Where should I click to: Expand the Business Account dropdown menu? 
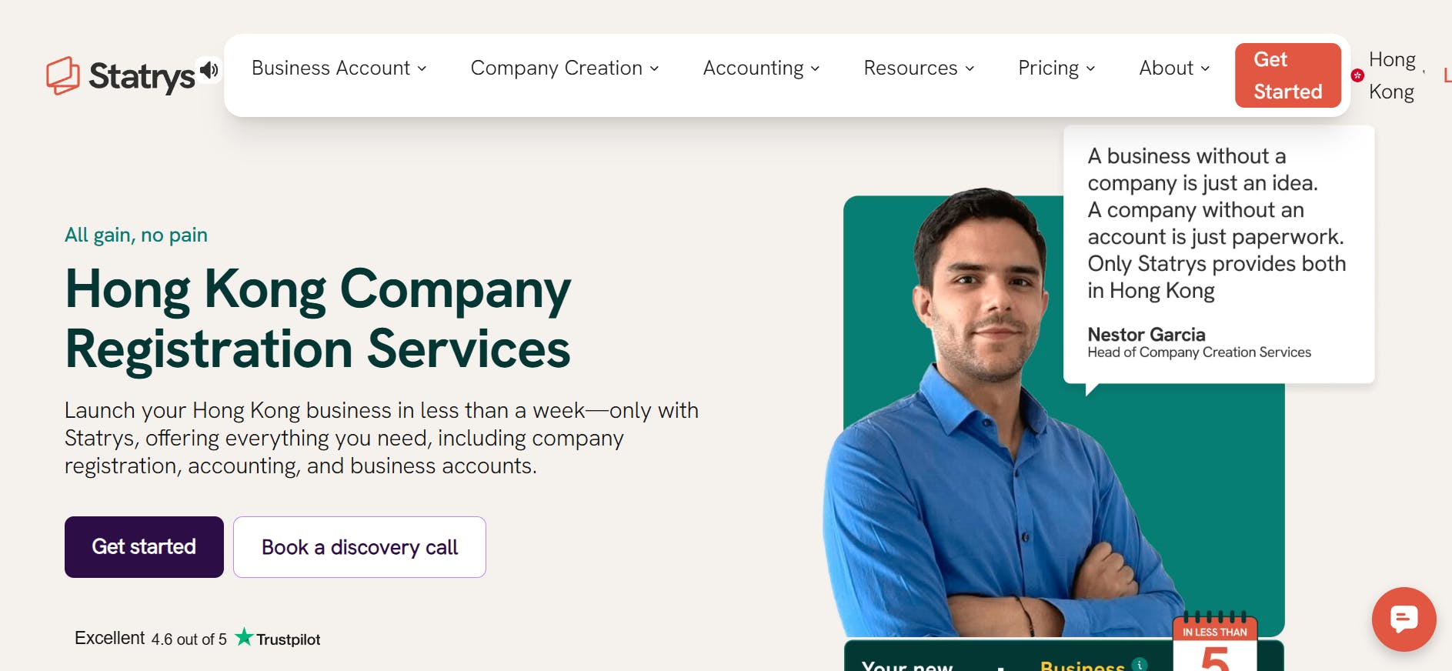[x=339, y=68]
